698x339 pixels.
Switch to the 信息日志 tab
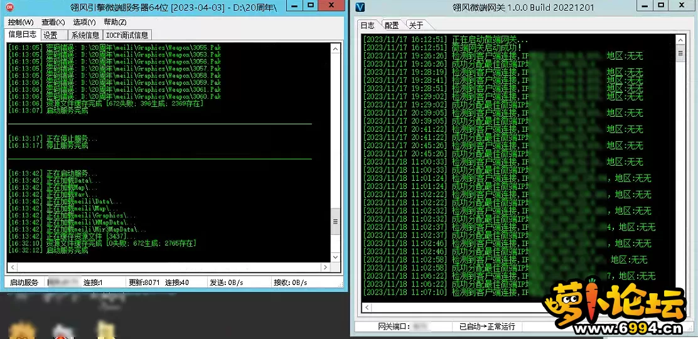coord(23,35)
